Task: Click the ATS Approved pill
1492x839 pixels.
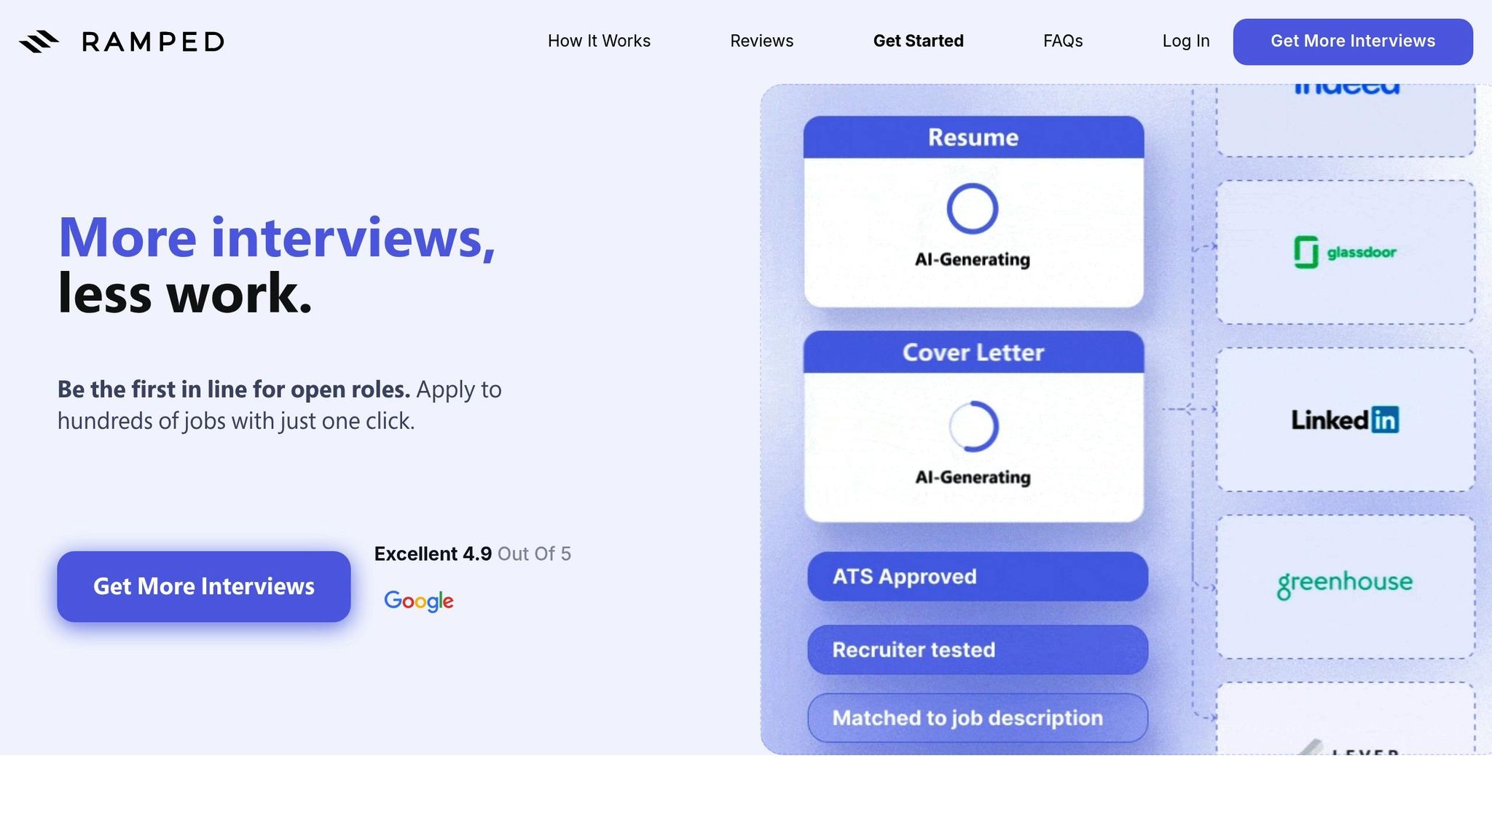Action: tap(978, 576)
